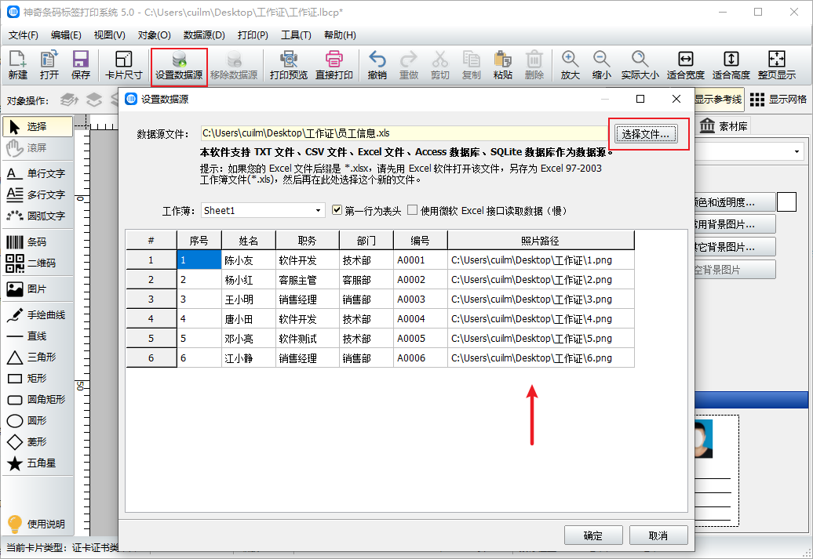Open the 帮助(H) menu
The height and width of the screenshot is (559, 813).
point(340,35)
